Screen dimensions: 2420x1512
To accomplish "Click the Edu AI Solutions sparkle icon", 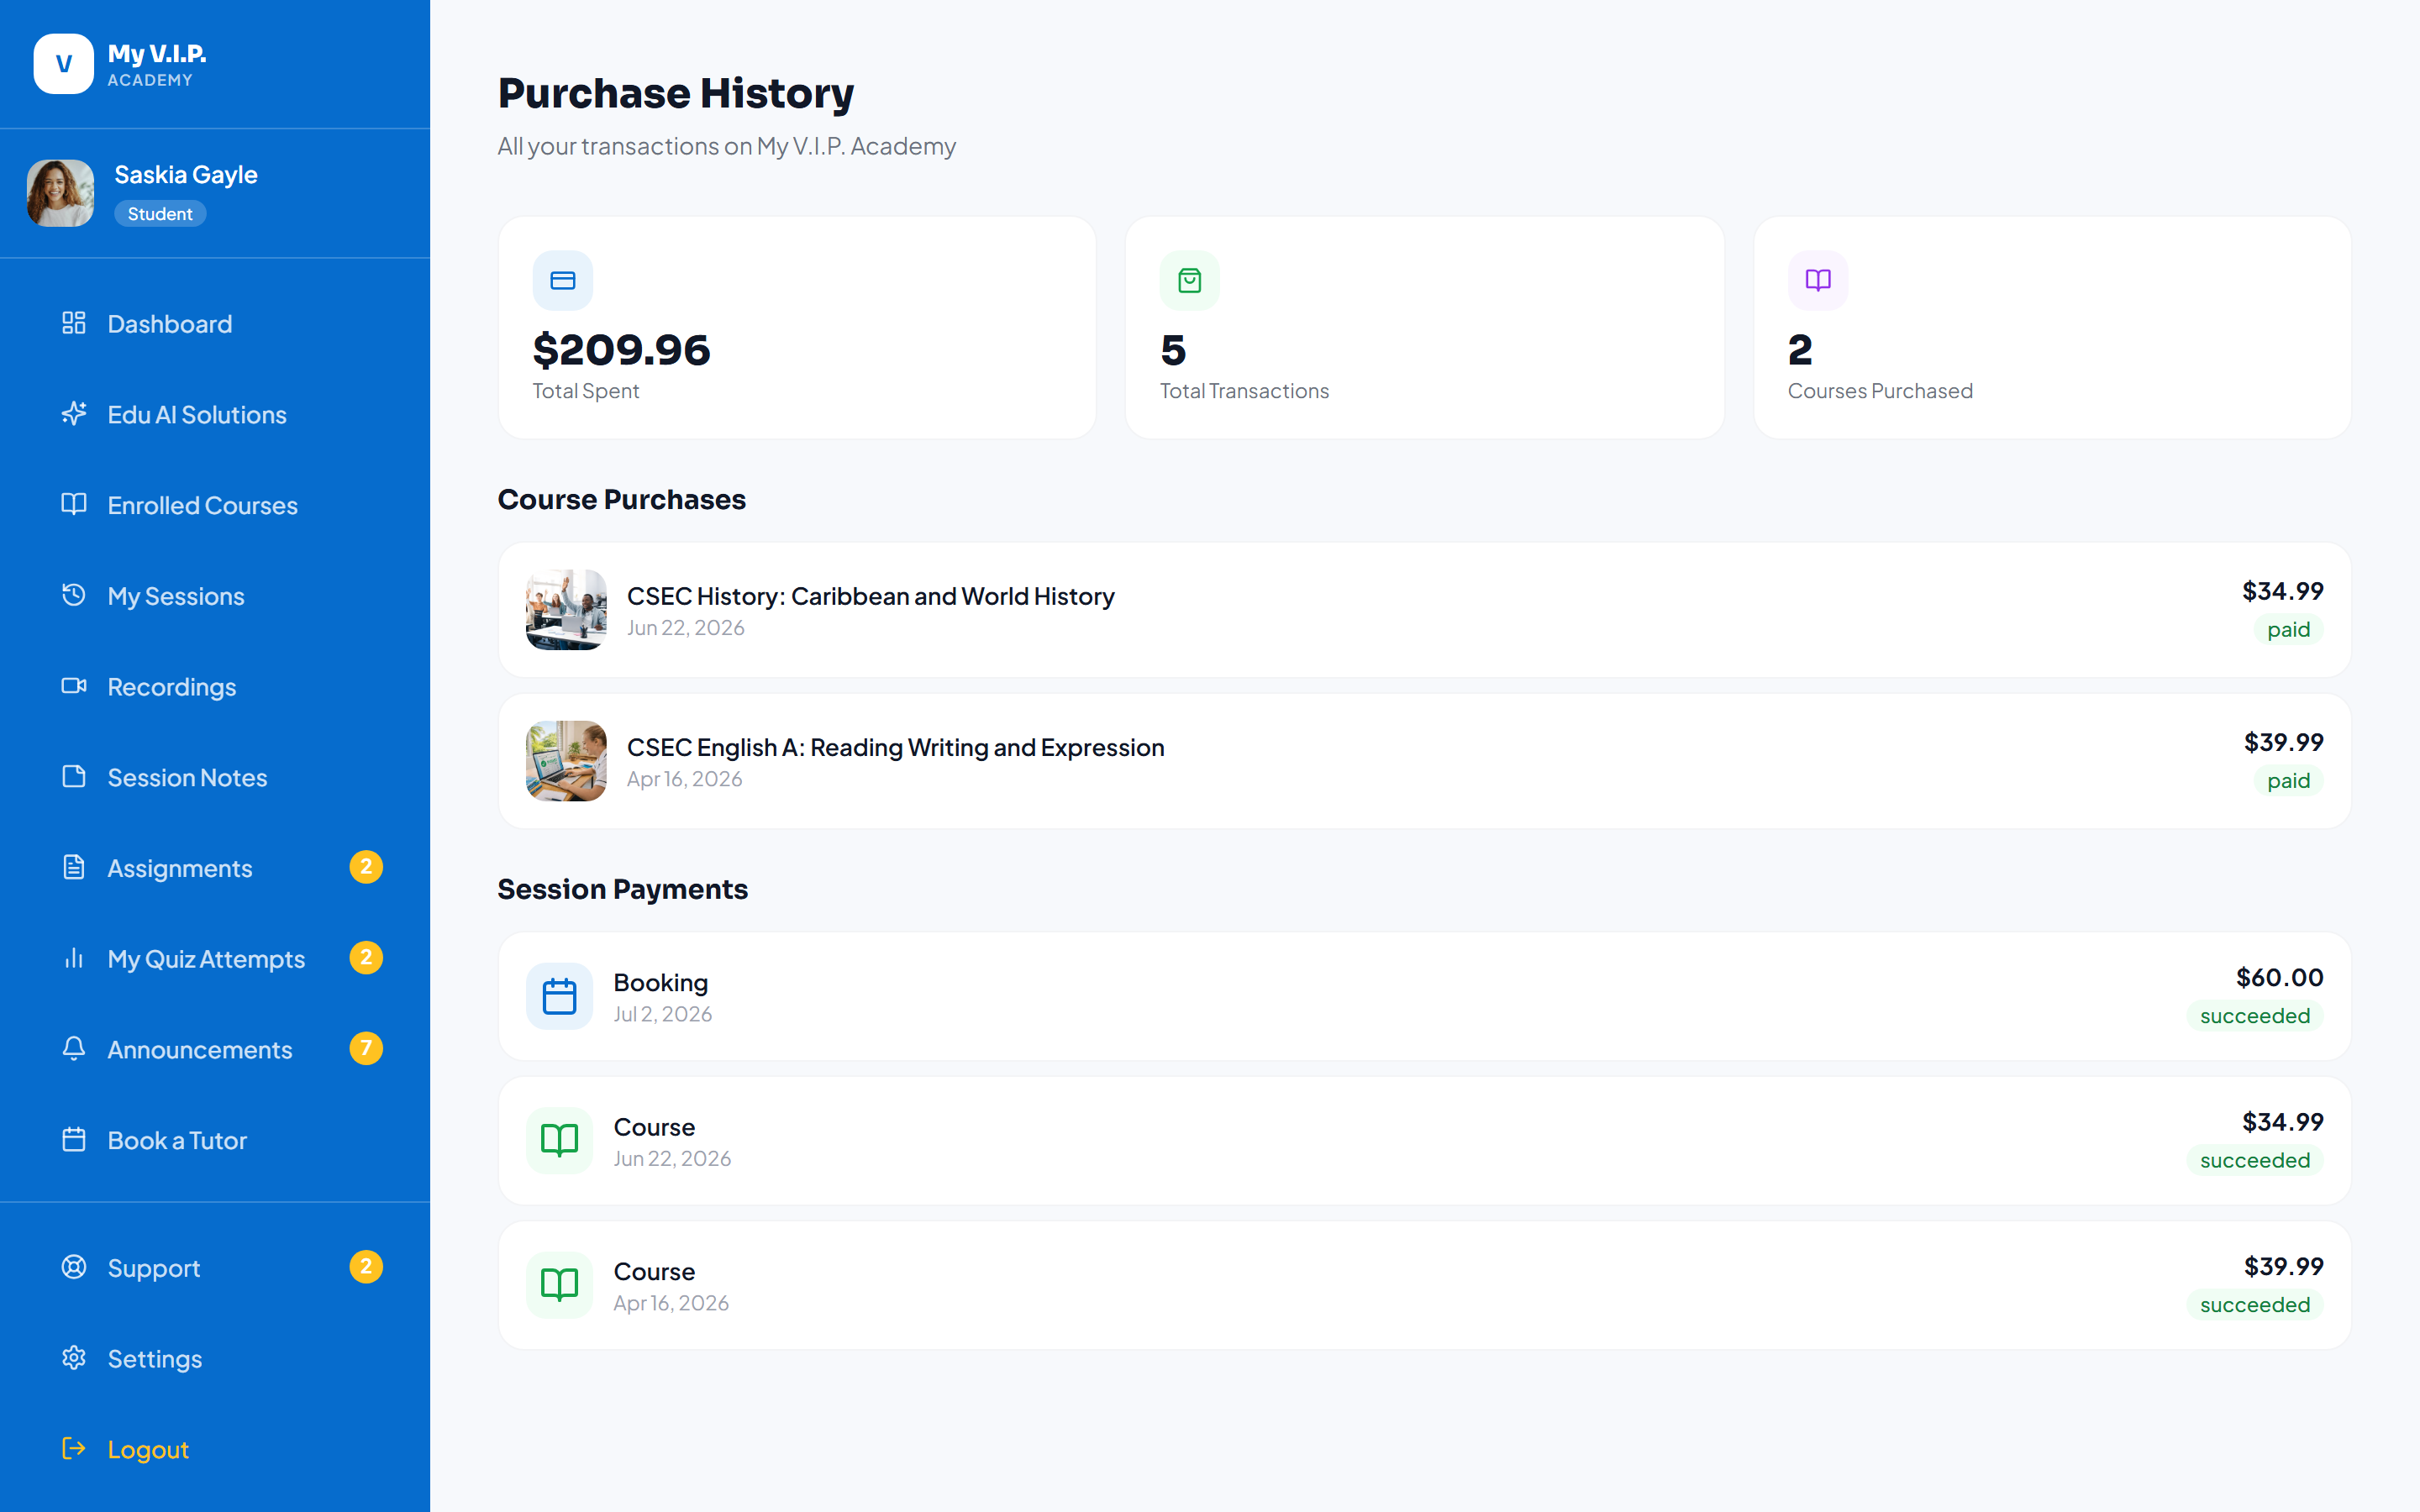I will [x=74, y=414].
